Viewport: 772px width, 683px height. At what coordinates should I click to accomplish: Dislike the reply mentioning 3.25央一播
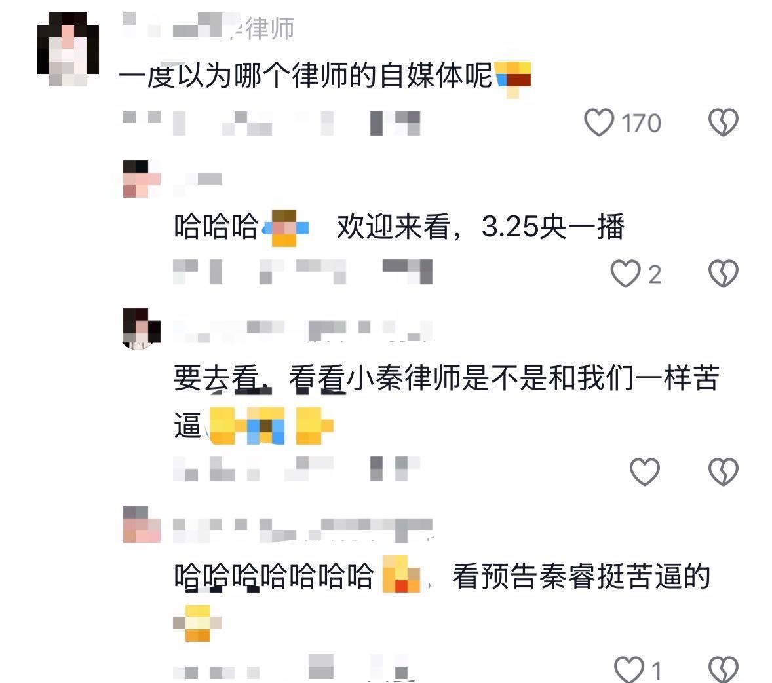pyautogui.click(x=723, y=274)
